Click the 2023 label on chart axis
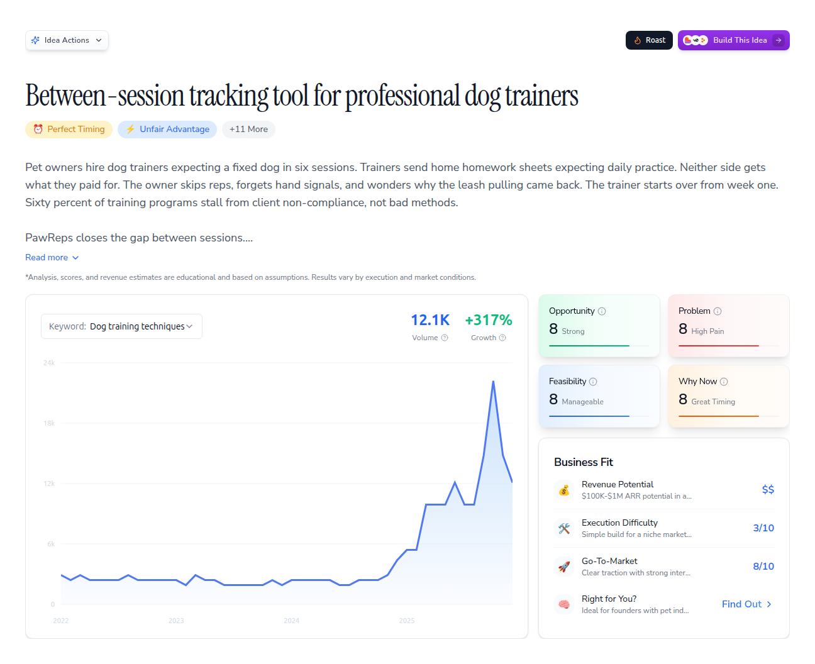This screenshot has height=664, width=815. (x=176, y=621)
